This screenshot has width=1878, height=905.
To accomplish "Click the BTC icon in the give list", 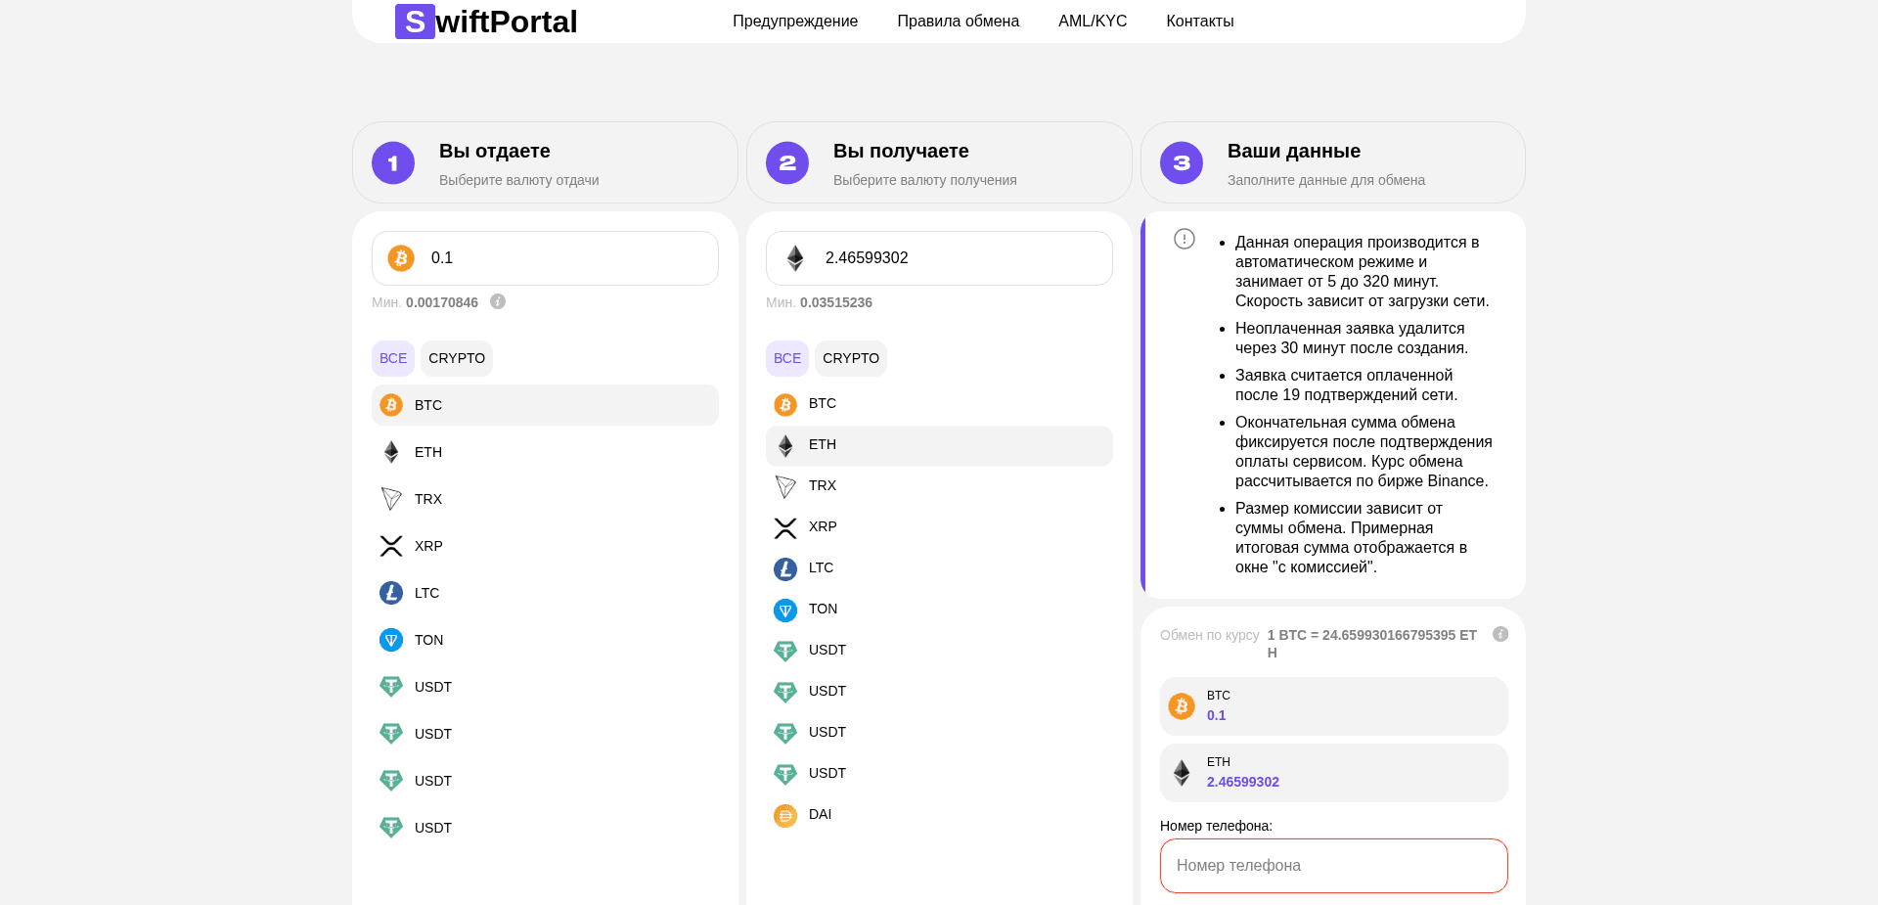I will coord(391,405).
